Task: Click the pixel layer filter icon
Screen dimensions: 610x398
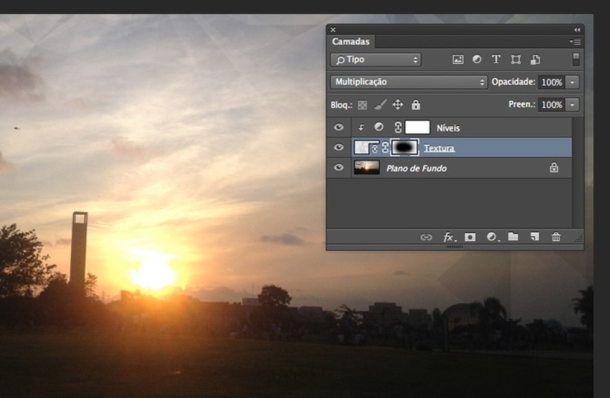Action: (458, 60)
